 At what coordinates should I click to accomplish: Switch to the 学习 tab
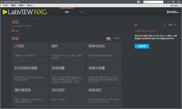point(82,12)
